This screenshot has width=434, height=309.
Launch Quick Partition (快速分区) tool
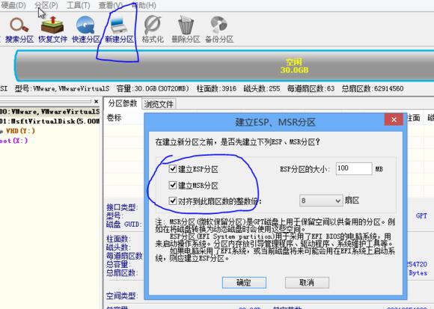coord(86,30)
